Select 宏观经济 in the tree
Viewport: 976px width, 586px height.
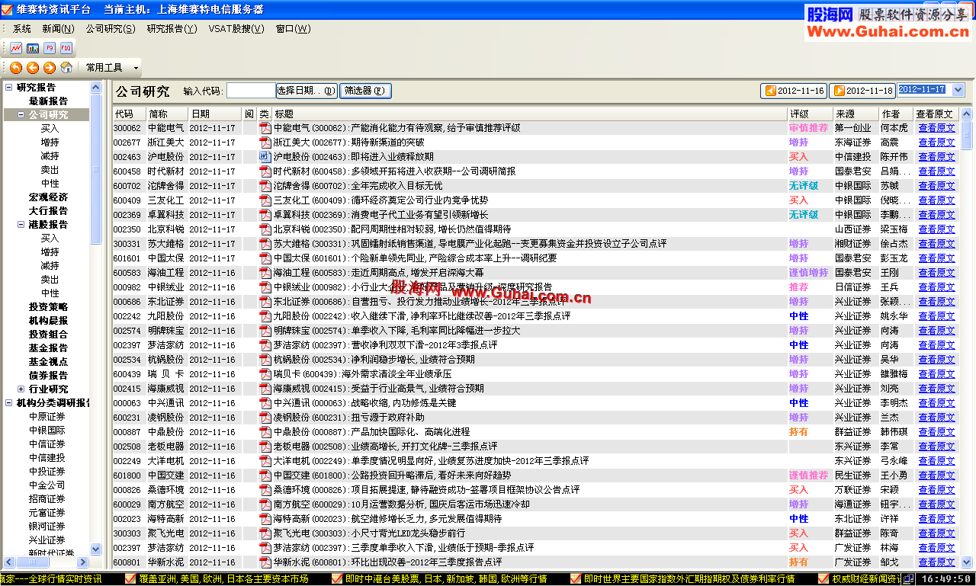click(x=48, y=197)
